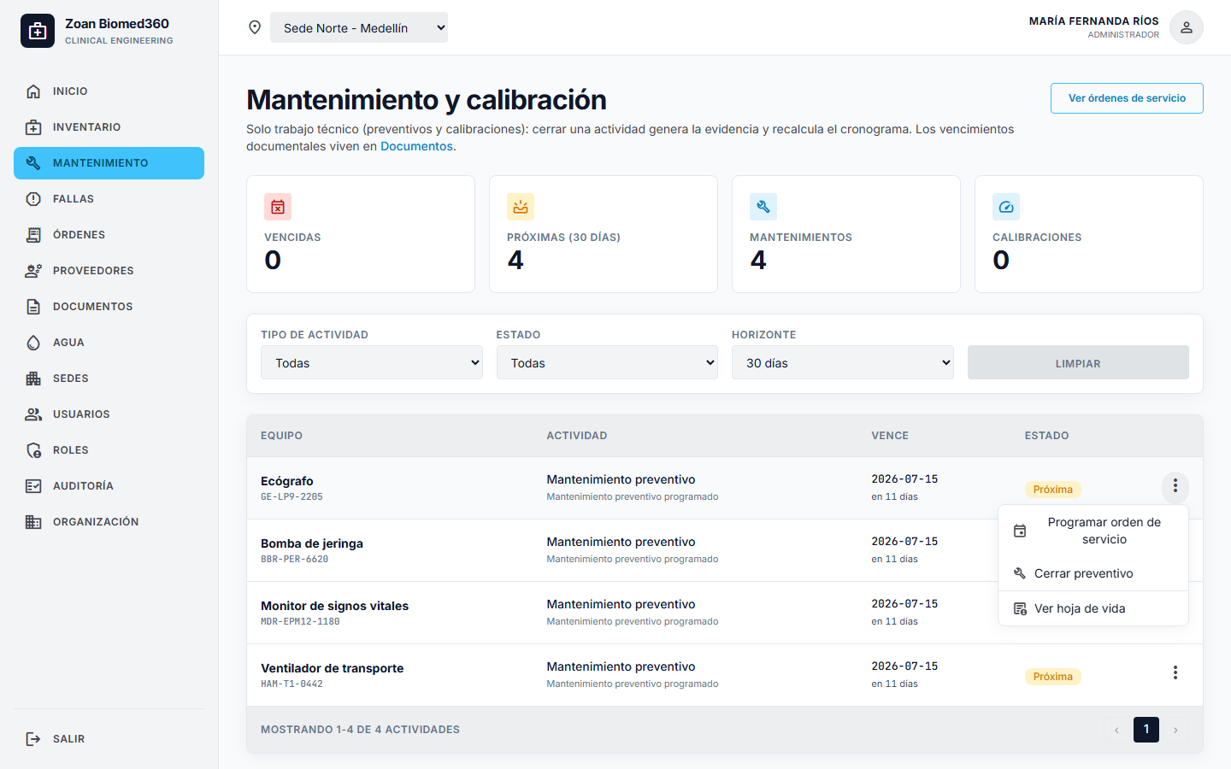Click calendar icon beside Programar orden de servicio
The width and height of the screenshot is (1231, 769).
[1020, 531]
